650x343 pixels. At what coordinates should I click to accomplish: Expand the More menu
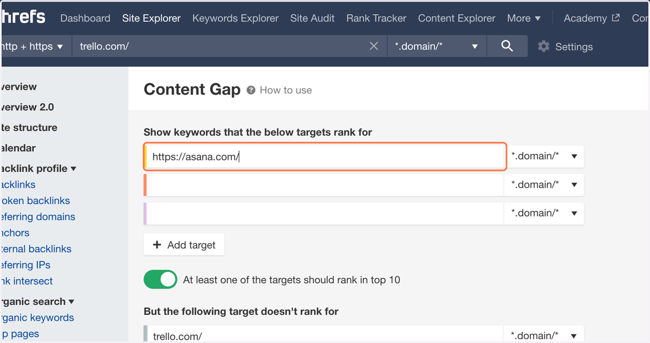[524, 18]
